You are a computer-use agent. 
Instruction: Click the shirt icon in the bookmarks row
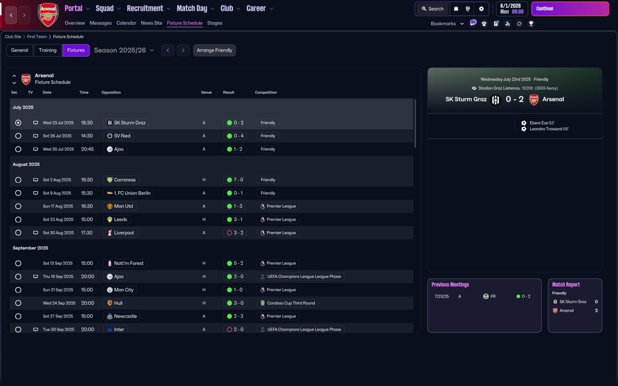(x=484, y=24)
